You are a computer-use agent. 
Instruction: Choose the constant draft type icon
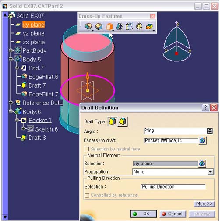click(112, 121)
